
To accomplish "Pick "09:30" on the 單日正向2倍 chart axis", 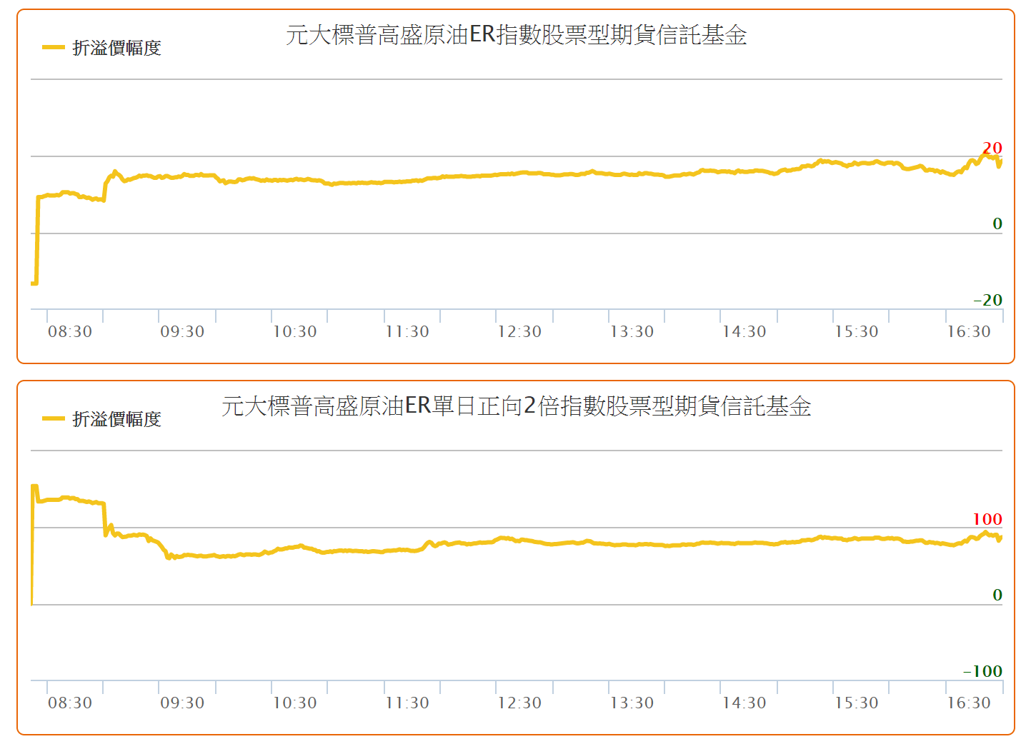I will pyautogui.click(x=182, y=703).
